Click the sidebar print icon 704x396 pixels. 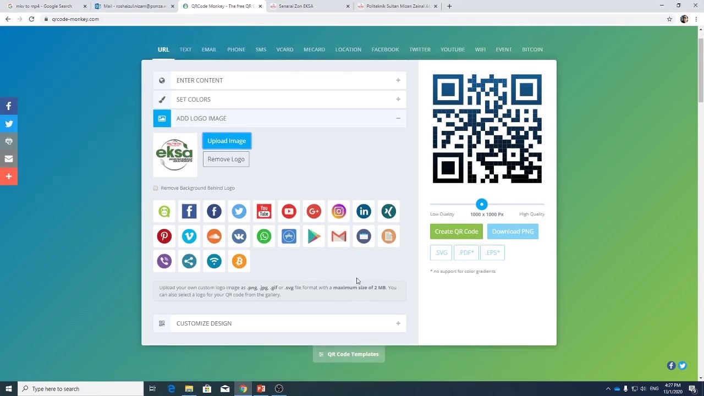click(9, 141)
